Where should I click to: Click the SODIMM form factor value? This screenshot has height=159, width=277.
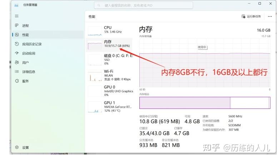tap(234, 125)
